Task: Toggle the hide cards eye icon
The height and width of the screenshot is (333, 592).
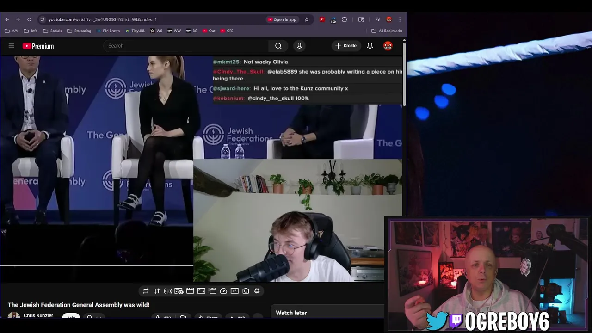Action: pyautogui.click(x=179, y=291)
